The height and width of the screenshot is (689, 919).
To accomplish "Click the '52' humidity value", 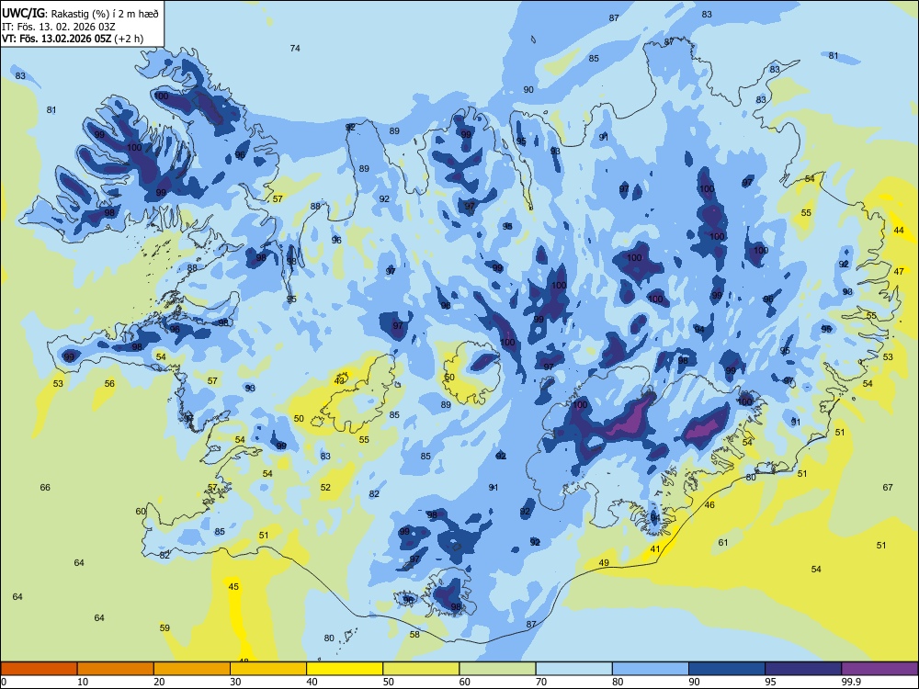I will click(325, 487).
